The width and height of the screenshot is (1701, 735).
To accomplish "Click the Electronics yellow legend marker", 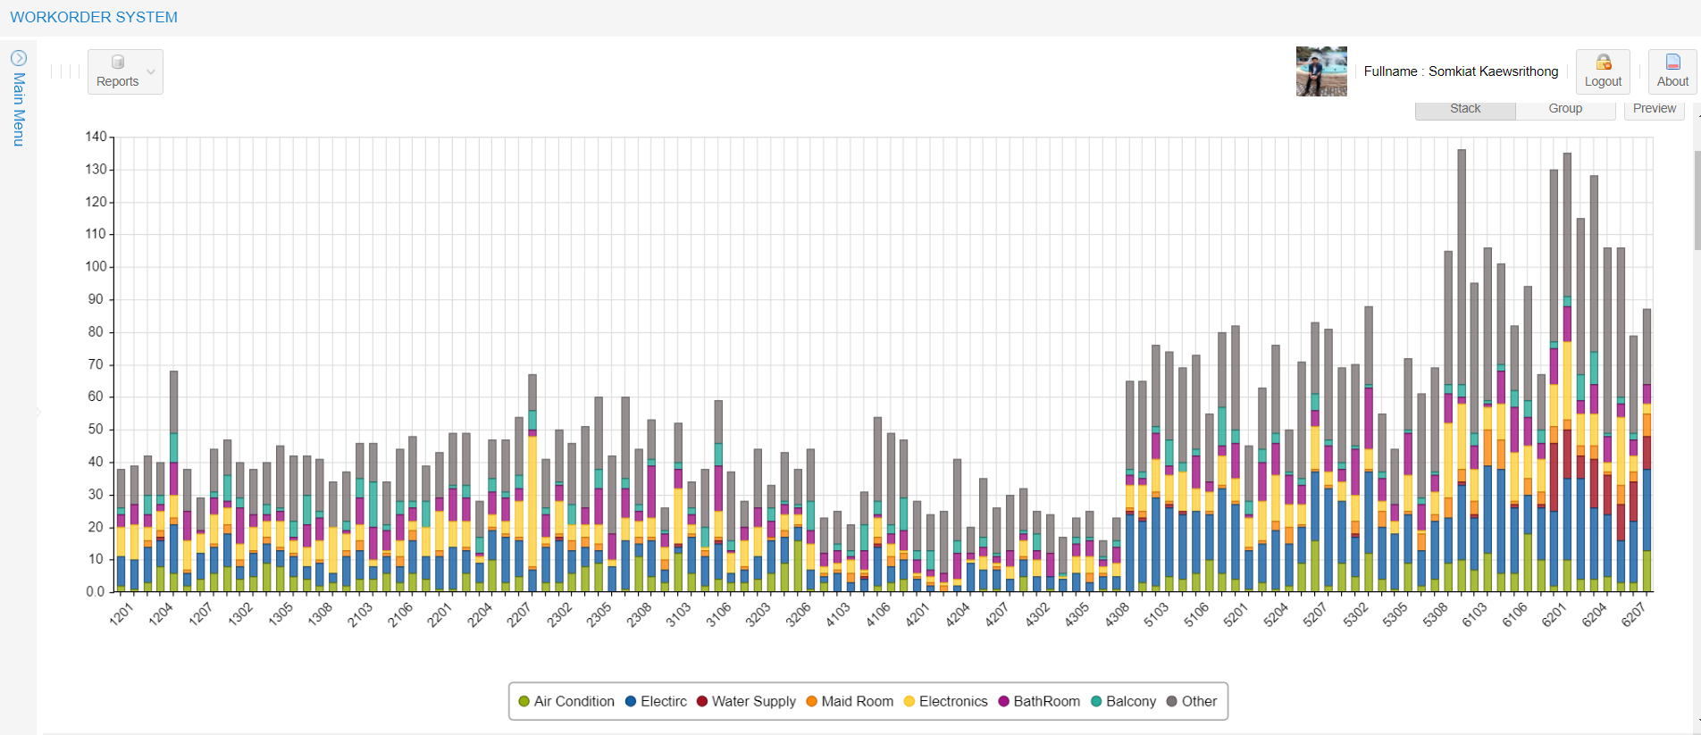I will (x=909, y=701).
